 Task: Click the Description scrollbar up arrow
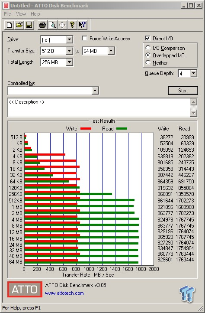(194, 102)
